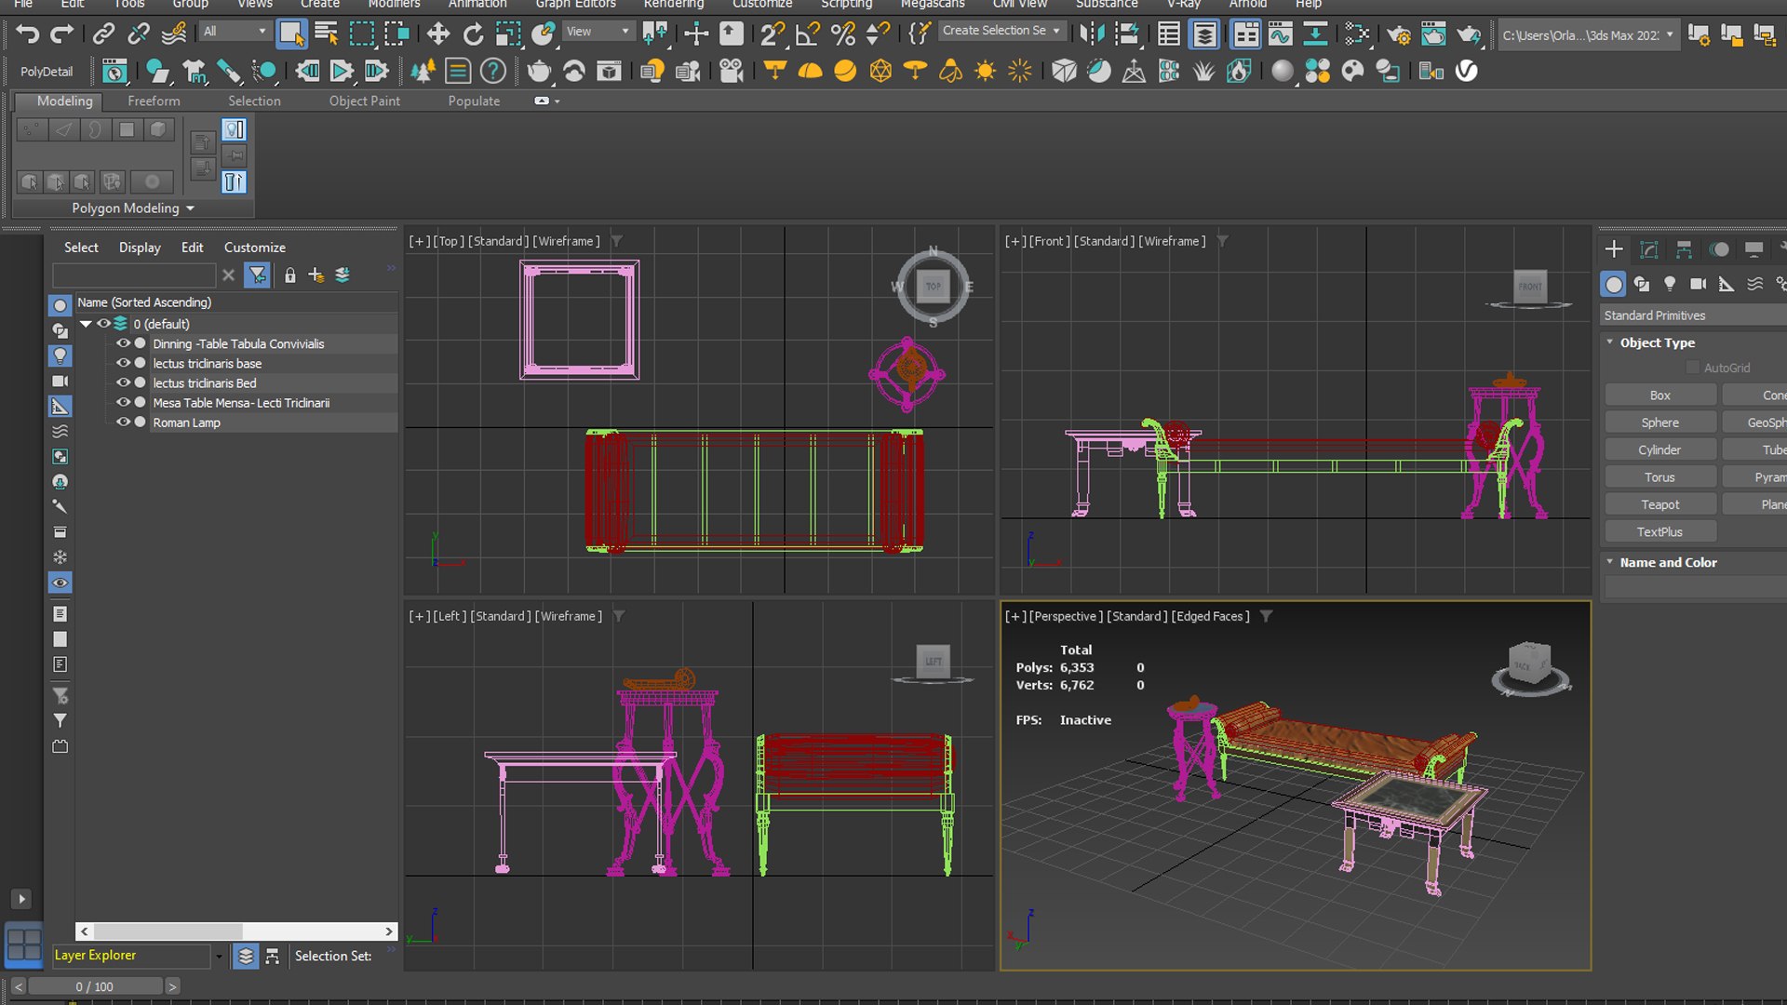Hide the lectus triclinaris base object
The width and height of the screenshot is (1787, 1005).
[x=123, y=363]
